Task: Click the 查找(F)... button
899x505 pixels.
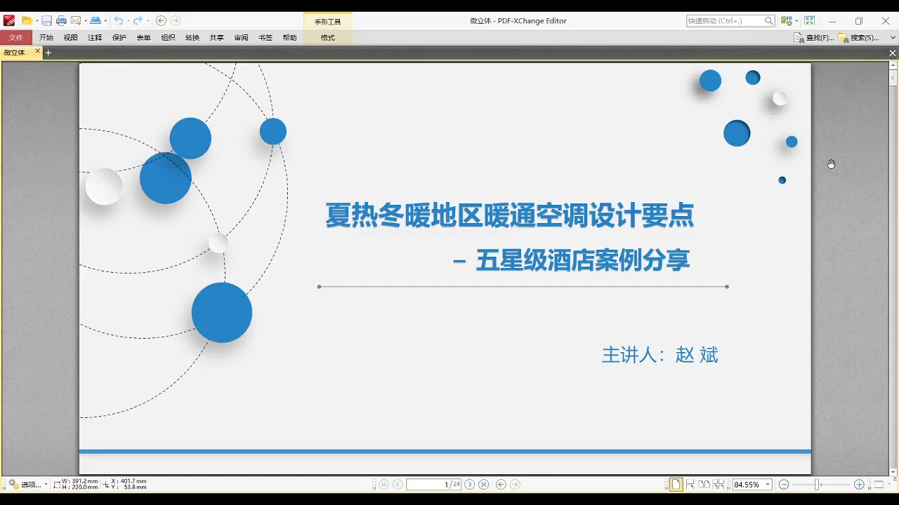Action: coord(813,38)
